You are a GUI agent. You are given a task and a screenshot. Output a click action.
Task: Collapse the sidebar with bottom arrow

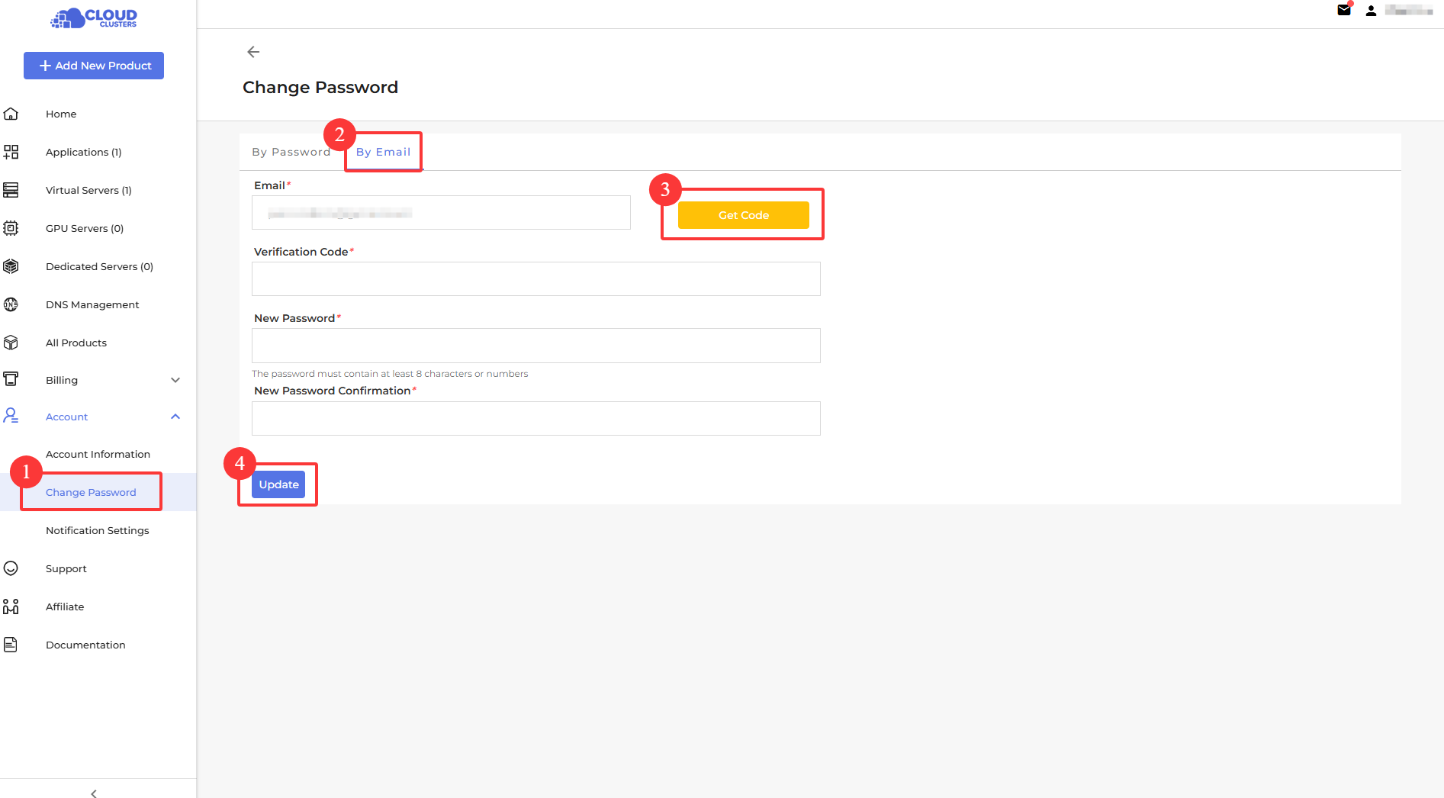[x=94, y=793]
